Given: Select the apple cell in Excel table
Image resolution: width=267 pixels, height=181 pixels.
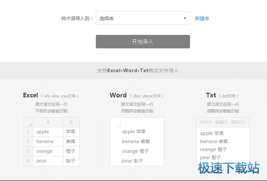Looking at the screenshot, I should [48, 132].
